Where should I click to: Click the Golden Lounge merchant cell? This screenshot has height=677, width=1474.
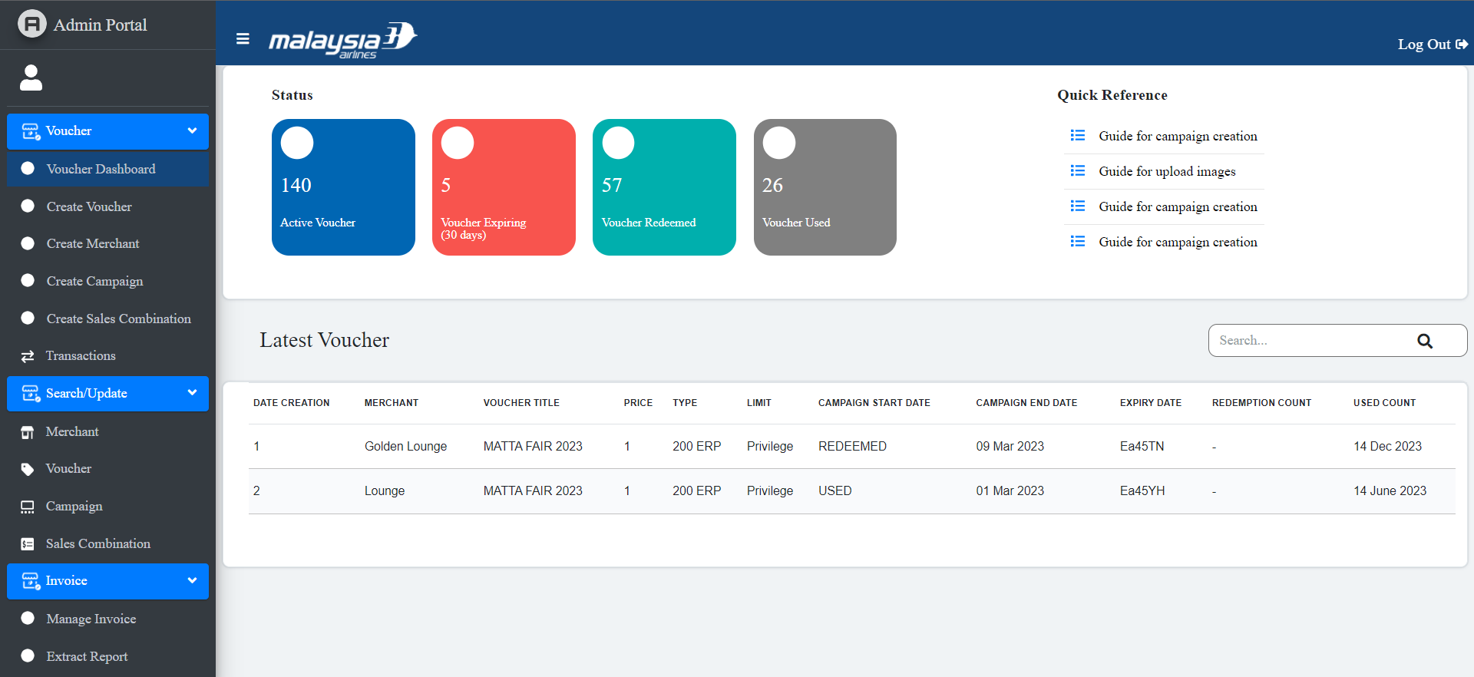pyautogui.click(x=405, y=447)
